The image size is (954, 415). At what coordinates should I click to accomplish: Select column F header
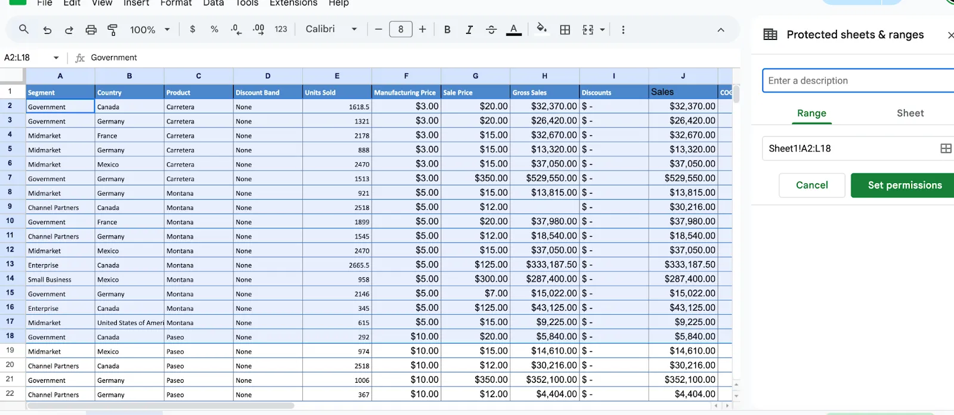pos(406,76)
